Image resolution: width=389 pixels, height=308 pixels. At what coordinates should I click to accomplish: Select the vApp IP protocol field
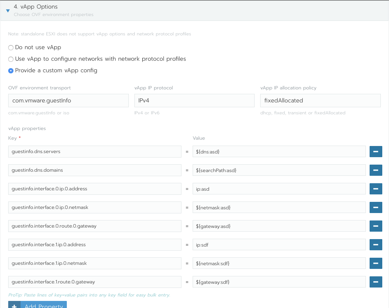pyautogui.click(x=194, y=101)
